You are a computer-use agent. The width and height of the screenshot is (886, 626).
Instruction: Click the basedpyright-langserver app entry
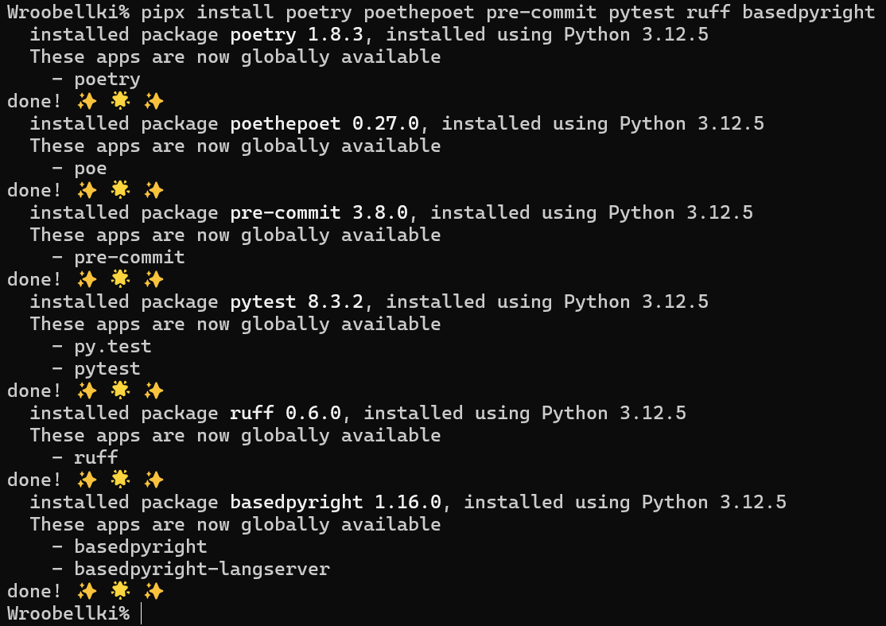pos(202,569)
